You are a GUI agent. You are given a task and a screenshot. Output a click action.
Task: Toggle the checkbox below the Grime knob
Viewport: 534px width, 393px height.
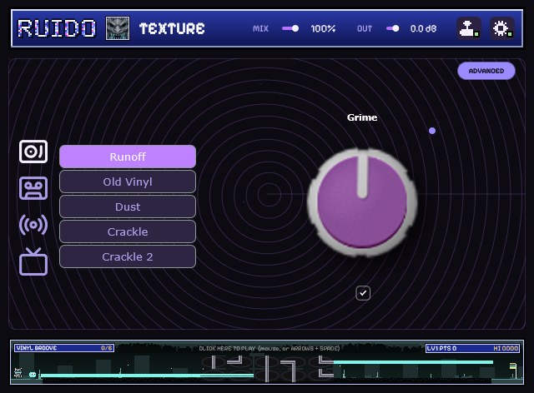(363, 293)
